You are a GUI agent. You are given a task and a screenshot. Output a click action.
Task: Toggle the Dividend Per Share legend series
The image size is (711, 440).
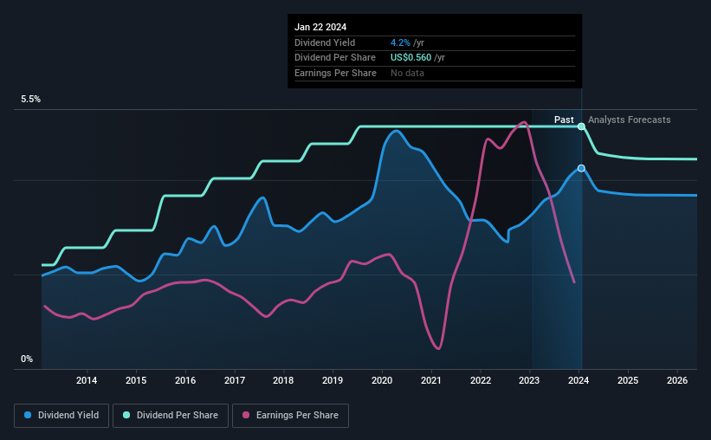[171, 416]
